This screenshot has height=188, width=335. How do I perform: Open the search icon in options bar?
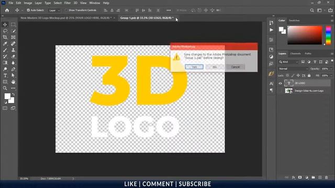click(312, 10)
